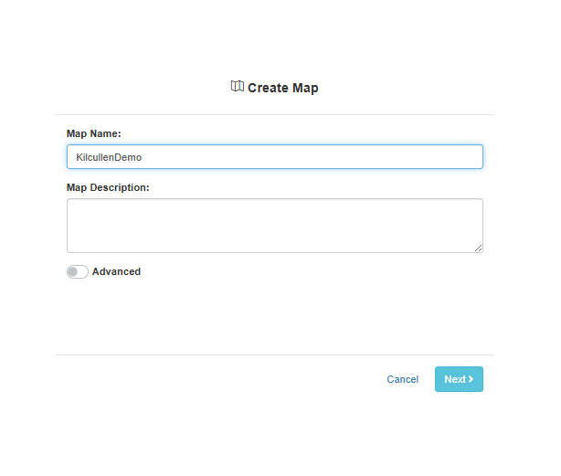This screenshot has width=561, height=476.
Task: Click the Map Name: label
Action: coord(94,133)
